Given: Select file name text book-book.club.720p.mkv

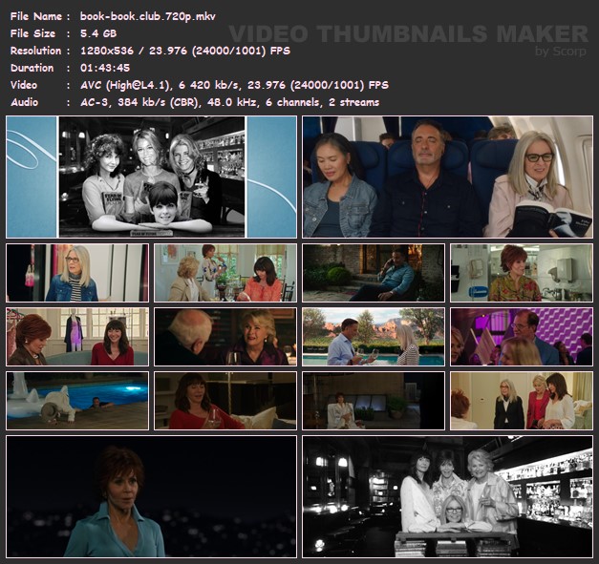Looking at the screenshot, I should [148, 16].
